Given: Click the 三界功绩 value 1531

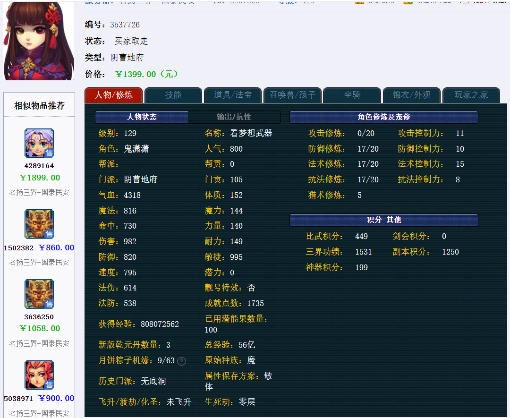Looking at the screenshot, I should (x=364, y=252).
